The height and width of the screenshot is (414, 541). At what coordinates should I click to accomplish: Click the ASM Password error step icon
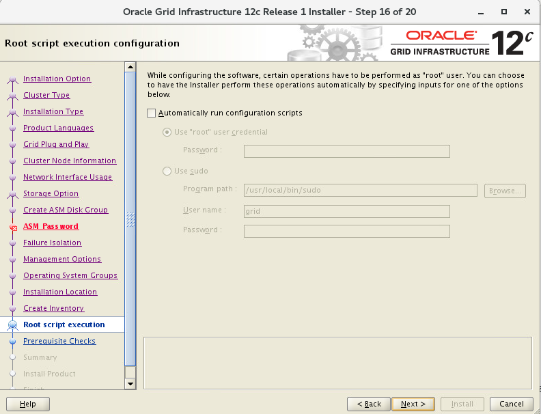point(13,227)
